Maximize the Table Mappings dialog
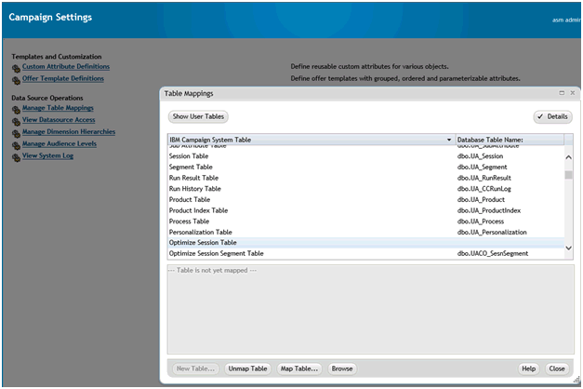The image size is (583, 389). 562,93
